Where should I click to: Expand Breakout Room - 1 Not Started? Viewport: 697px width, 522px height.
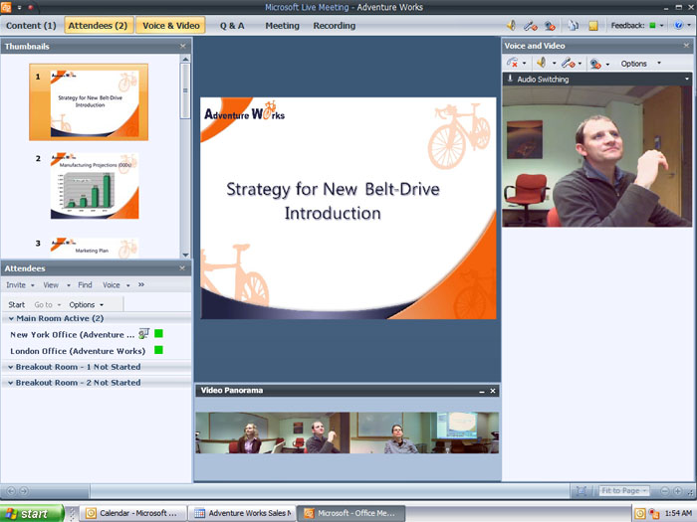[10, 367]
